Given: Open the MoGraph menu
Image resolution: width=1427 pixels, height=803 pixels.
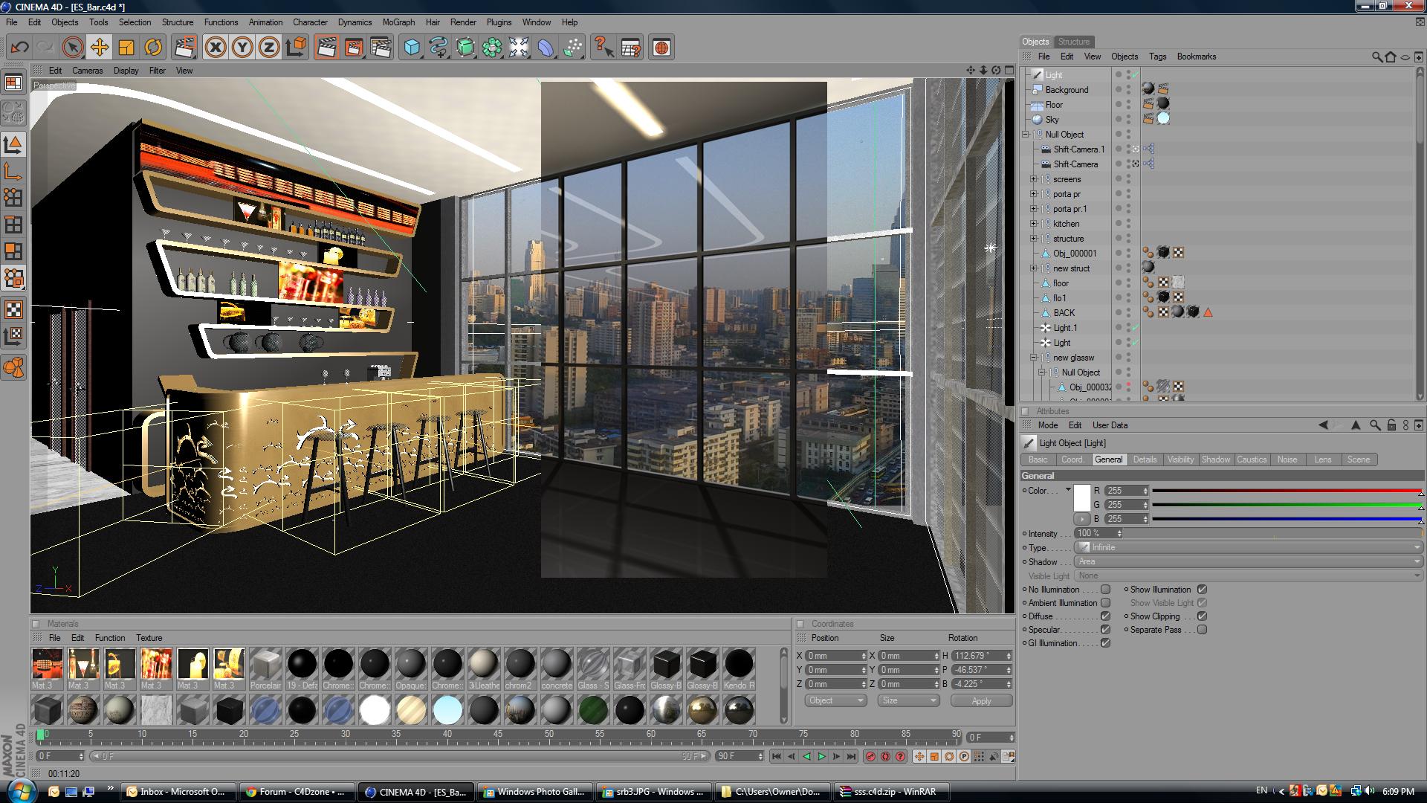Looking at the screenshot, I should tap(398, 22).
